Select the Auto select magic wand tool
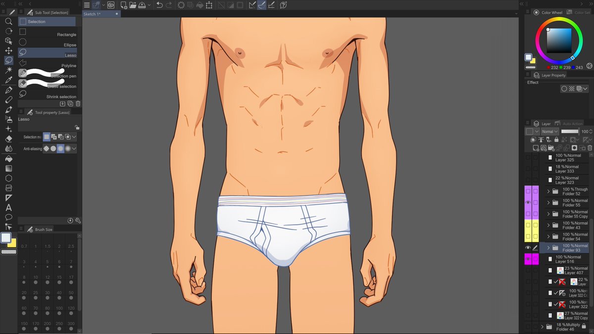594x334 pixels. click(8, 70)
